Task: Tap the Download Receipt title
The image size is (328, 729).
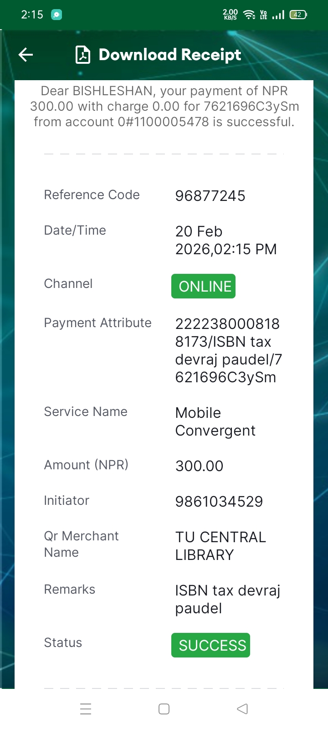Action: (170, 55)
